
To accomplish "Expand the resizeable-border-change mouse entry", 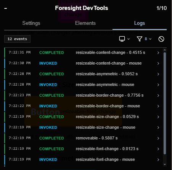I will [x=158, y=106].
